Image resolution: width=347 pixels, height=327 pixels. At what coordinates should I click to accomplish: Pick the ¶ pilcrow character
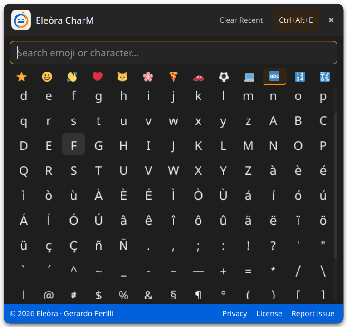click(198, 295)
